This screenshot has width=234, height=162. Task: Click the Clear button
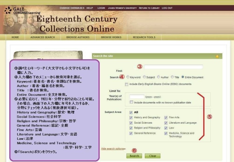pos(152,156)
